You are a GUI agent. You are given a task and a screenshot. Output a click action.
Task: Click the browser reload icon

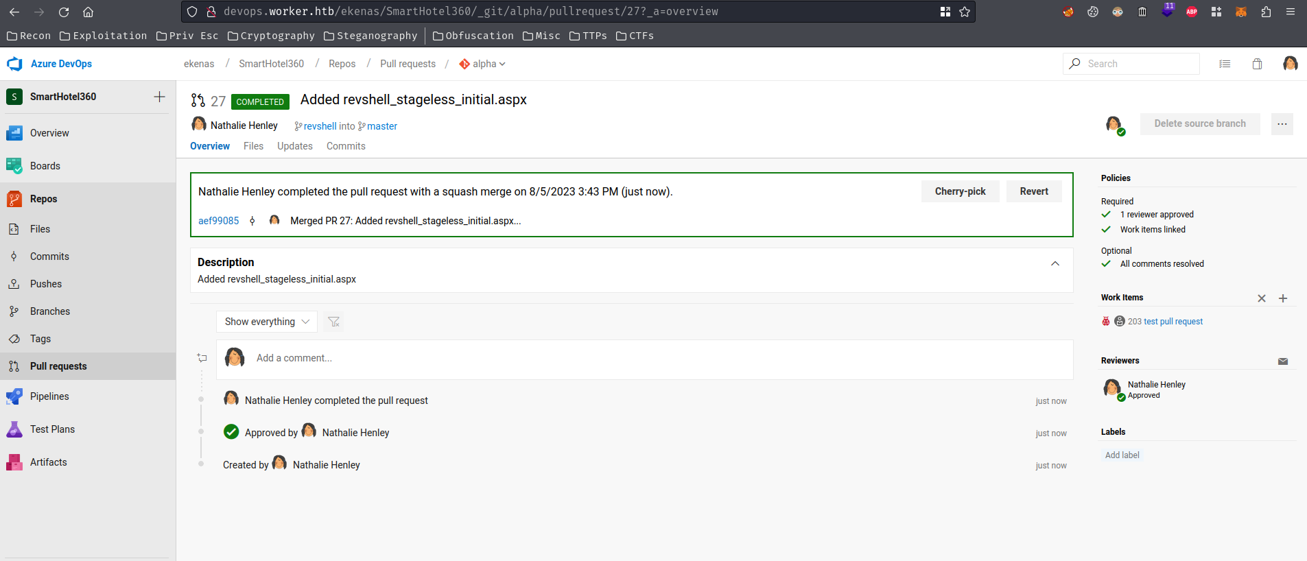64,12
